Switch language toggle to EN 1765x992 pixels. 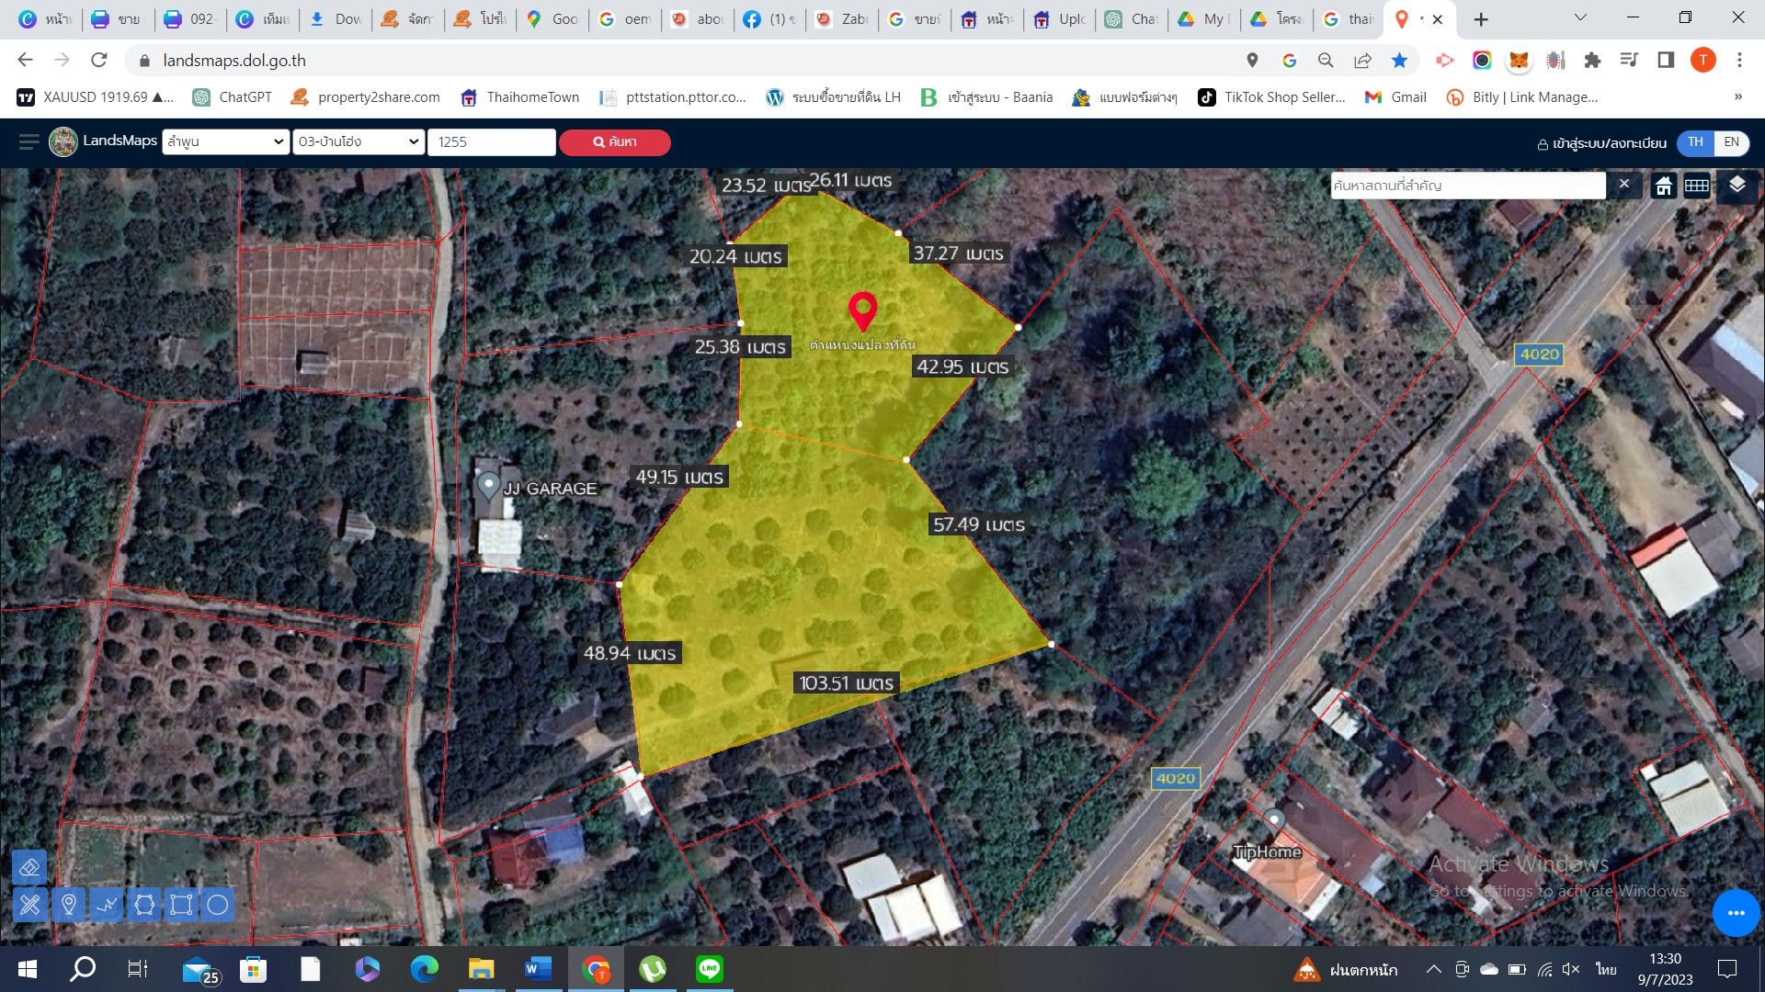[x=1732, y=142]
